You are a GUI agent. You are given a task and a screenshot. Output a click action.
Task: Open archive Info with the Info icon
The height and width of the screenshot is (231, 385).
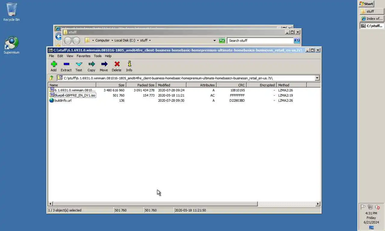click(x=129, y=64)
